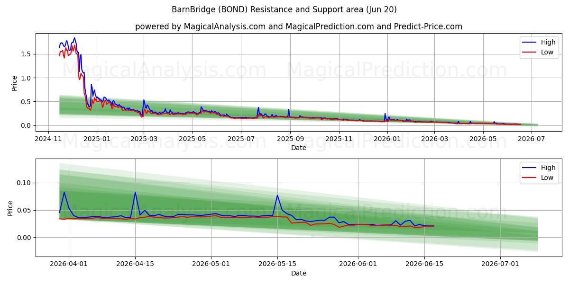The width and height of the screenshot is (569, 284).
Task: Click the '1.5' y-axis tick on upper chart
Action: (x=27, y=54)
